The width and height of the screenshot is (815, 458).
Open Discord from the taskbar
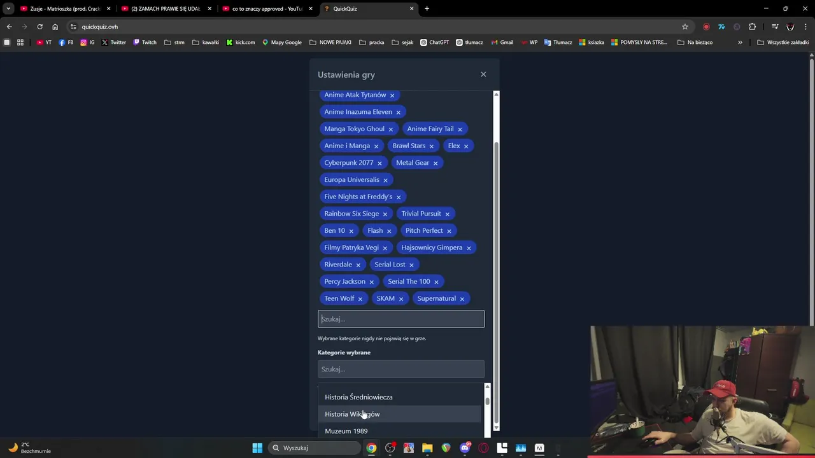(x=465, y=448)
